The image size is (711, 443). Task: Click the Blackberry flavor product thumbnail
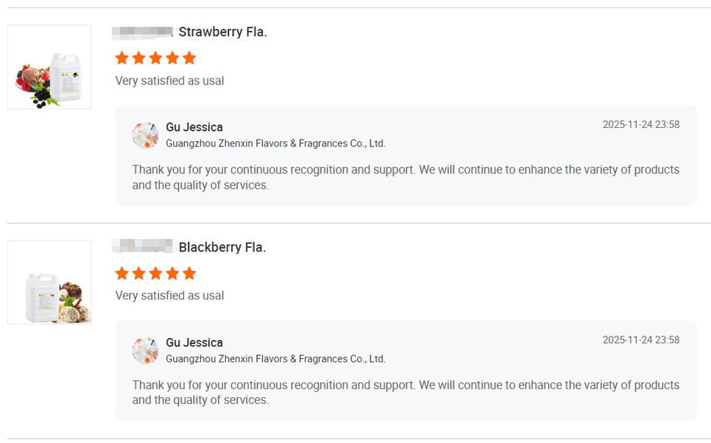coord(50,283)
